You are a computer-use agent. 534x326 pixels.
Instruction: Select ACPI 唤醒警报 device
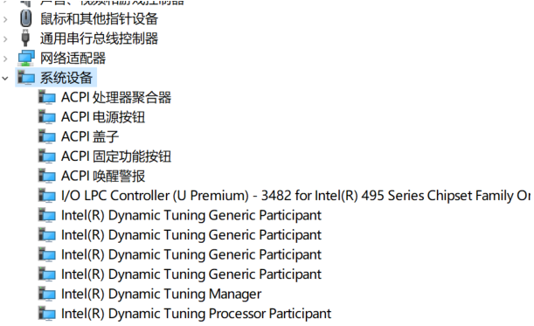coord(103,176)
